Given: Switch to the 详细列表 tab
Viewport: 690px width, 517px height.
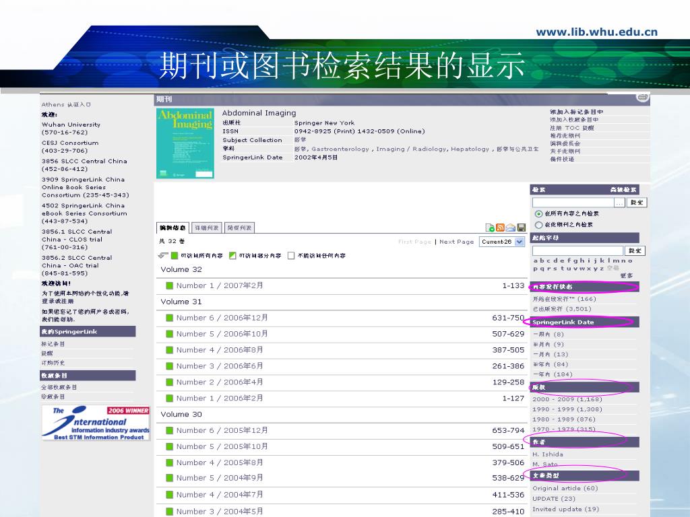Looking at the screenshot, I should tap(207, 228).
